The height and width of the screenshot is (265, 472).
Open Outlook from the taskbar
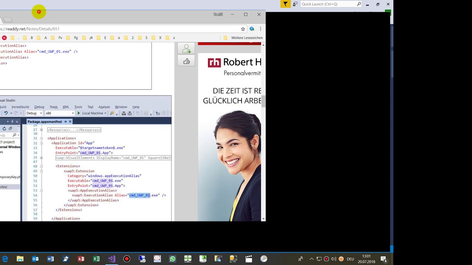coord(35,259)
